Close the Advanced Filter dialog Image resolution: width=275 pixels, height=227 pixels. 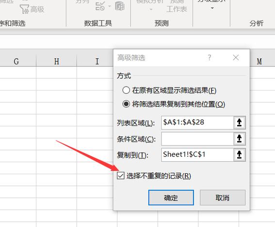click(x=236, y=58)
